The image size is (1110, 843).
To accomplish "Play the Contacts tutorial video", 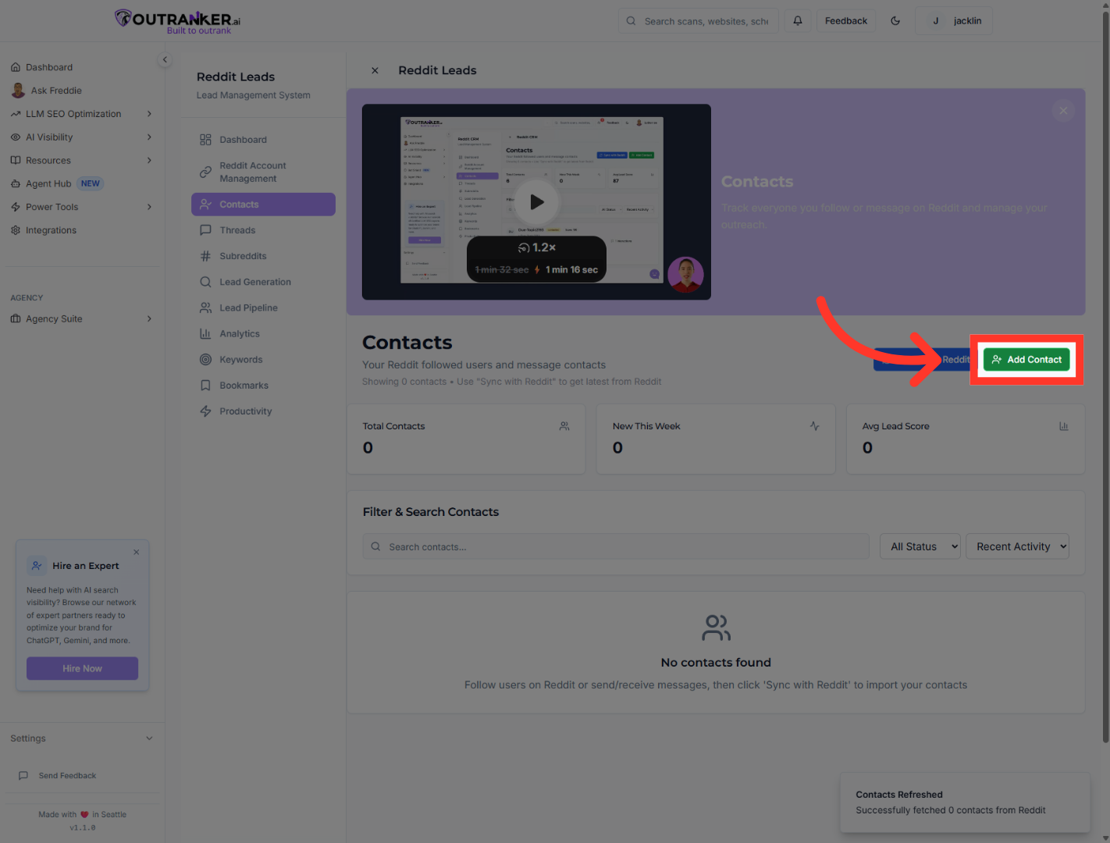I will 536,202.
